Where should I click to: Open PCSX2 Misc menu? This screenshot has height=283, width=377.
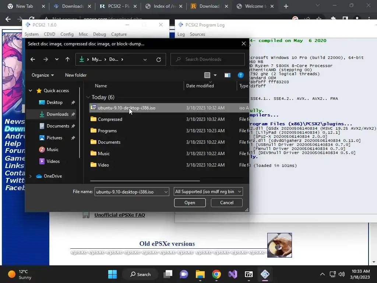point(83,34)
